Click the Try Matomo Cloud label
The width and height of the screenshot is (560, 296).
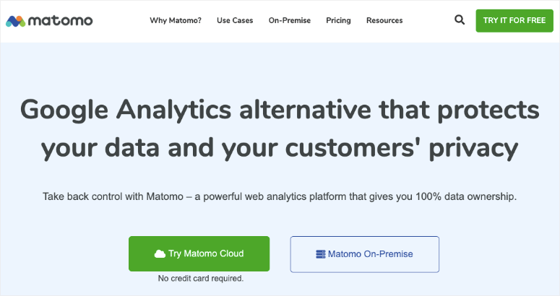click(206, 254)
